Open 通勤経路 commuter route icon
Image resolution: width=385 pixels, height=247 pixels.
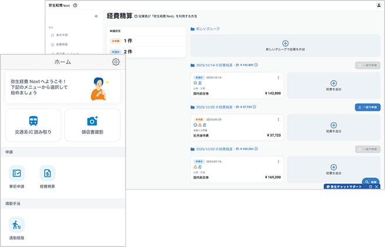pos(16,225)
